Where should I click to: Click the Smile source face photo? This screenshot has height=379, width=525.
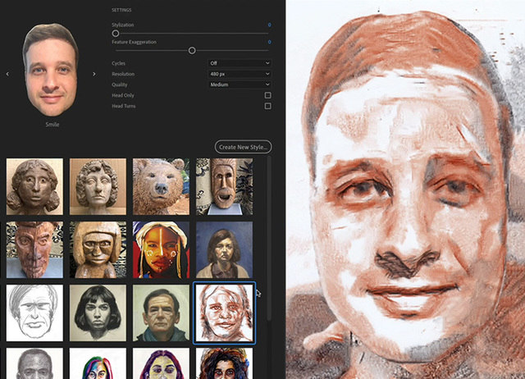pyautogui.click(x=51, y=70)
